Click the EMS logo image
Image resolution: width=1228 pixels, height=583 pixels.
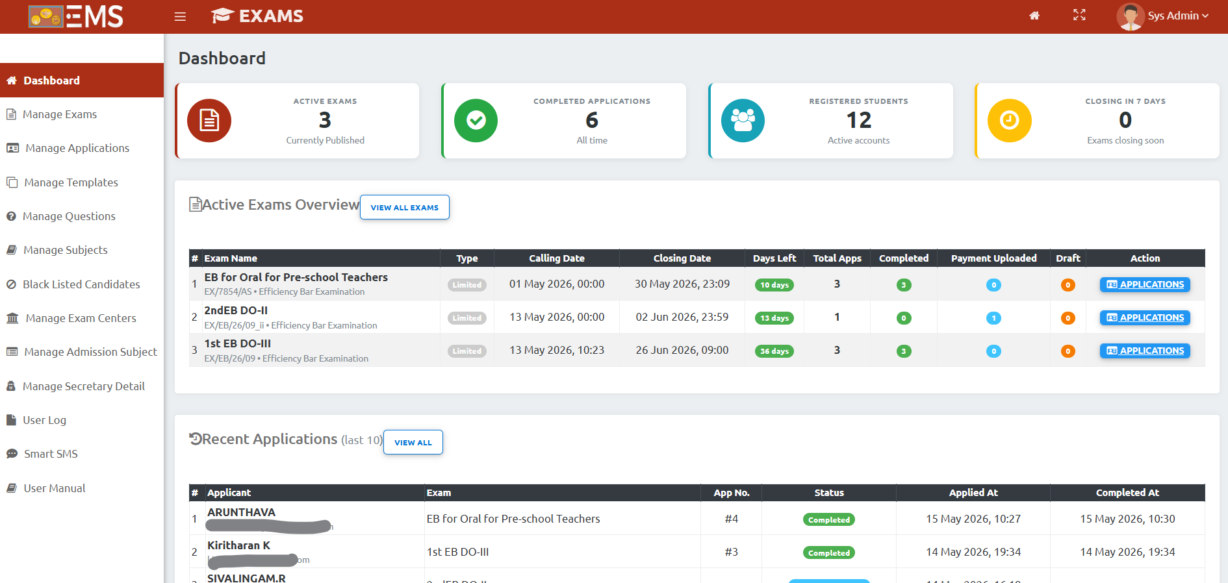pos(76,16)
